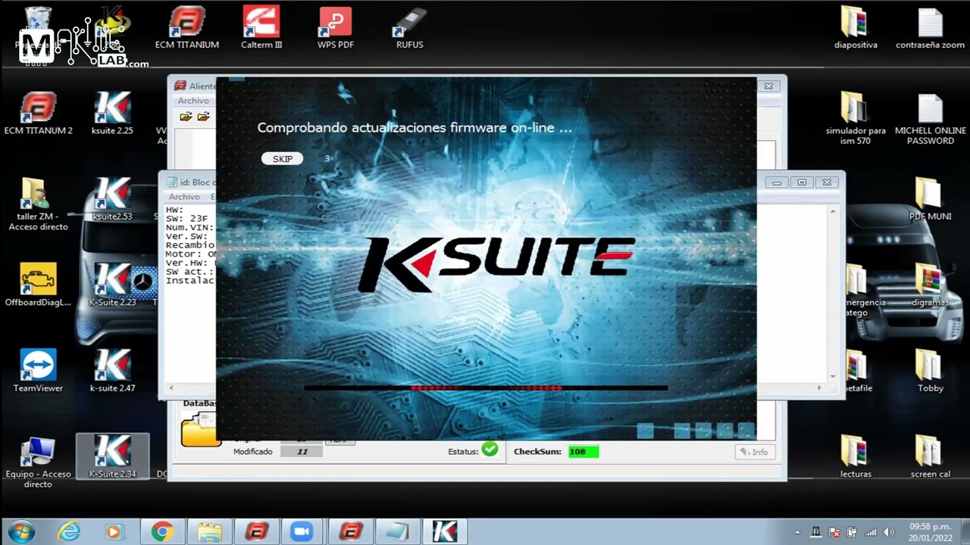970x545 pixels.
Task: Launch TeamViewer from desktop
Action: 38,371
